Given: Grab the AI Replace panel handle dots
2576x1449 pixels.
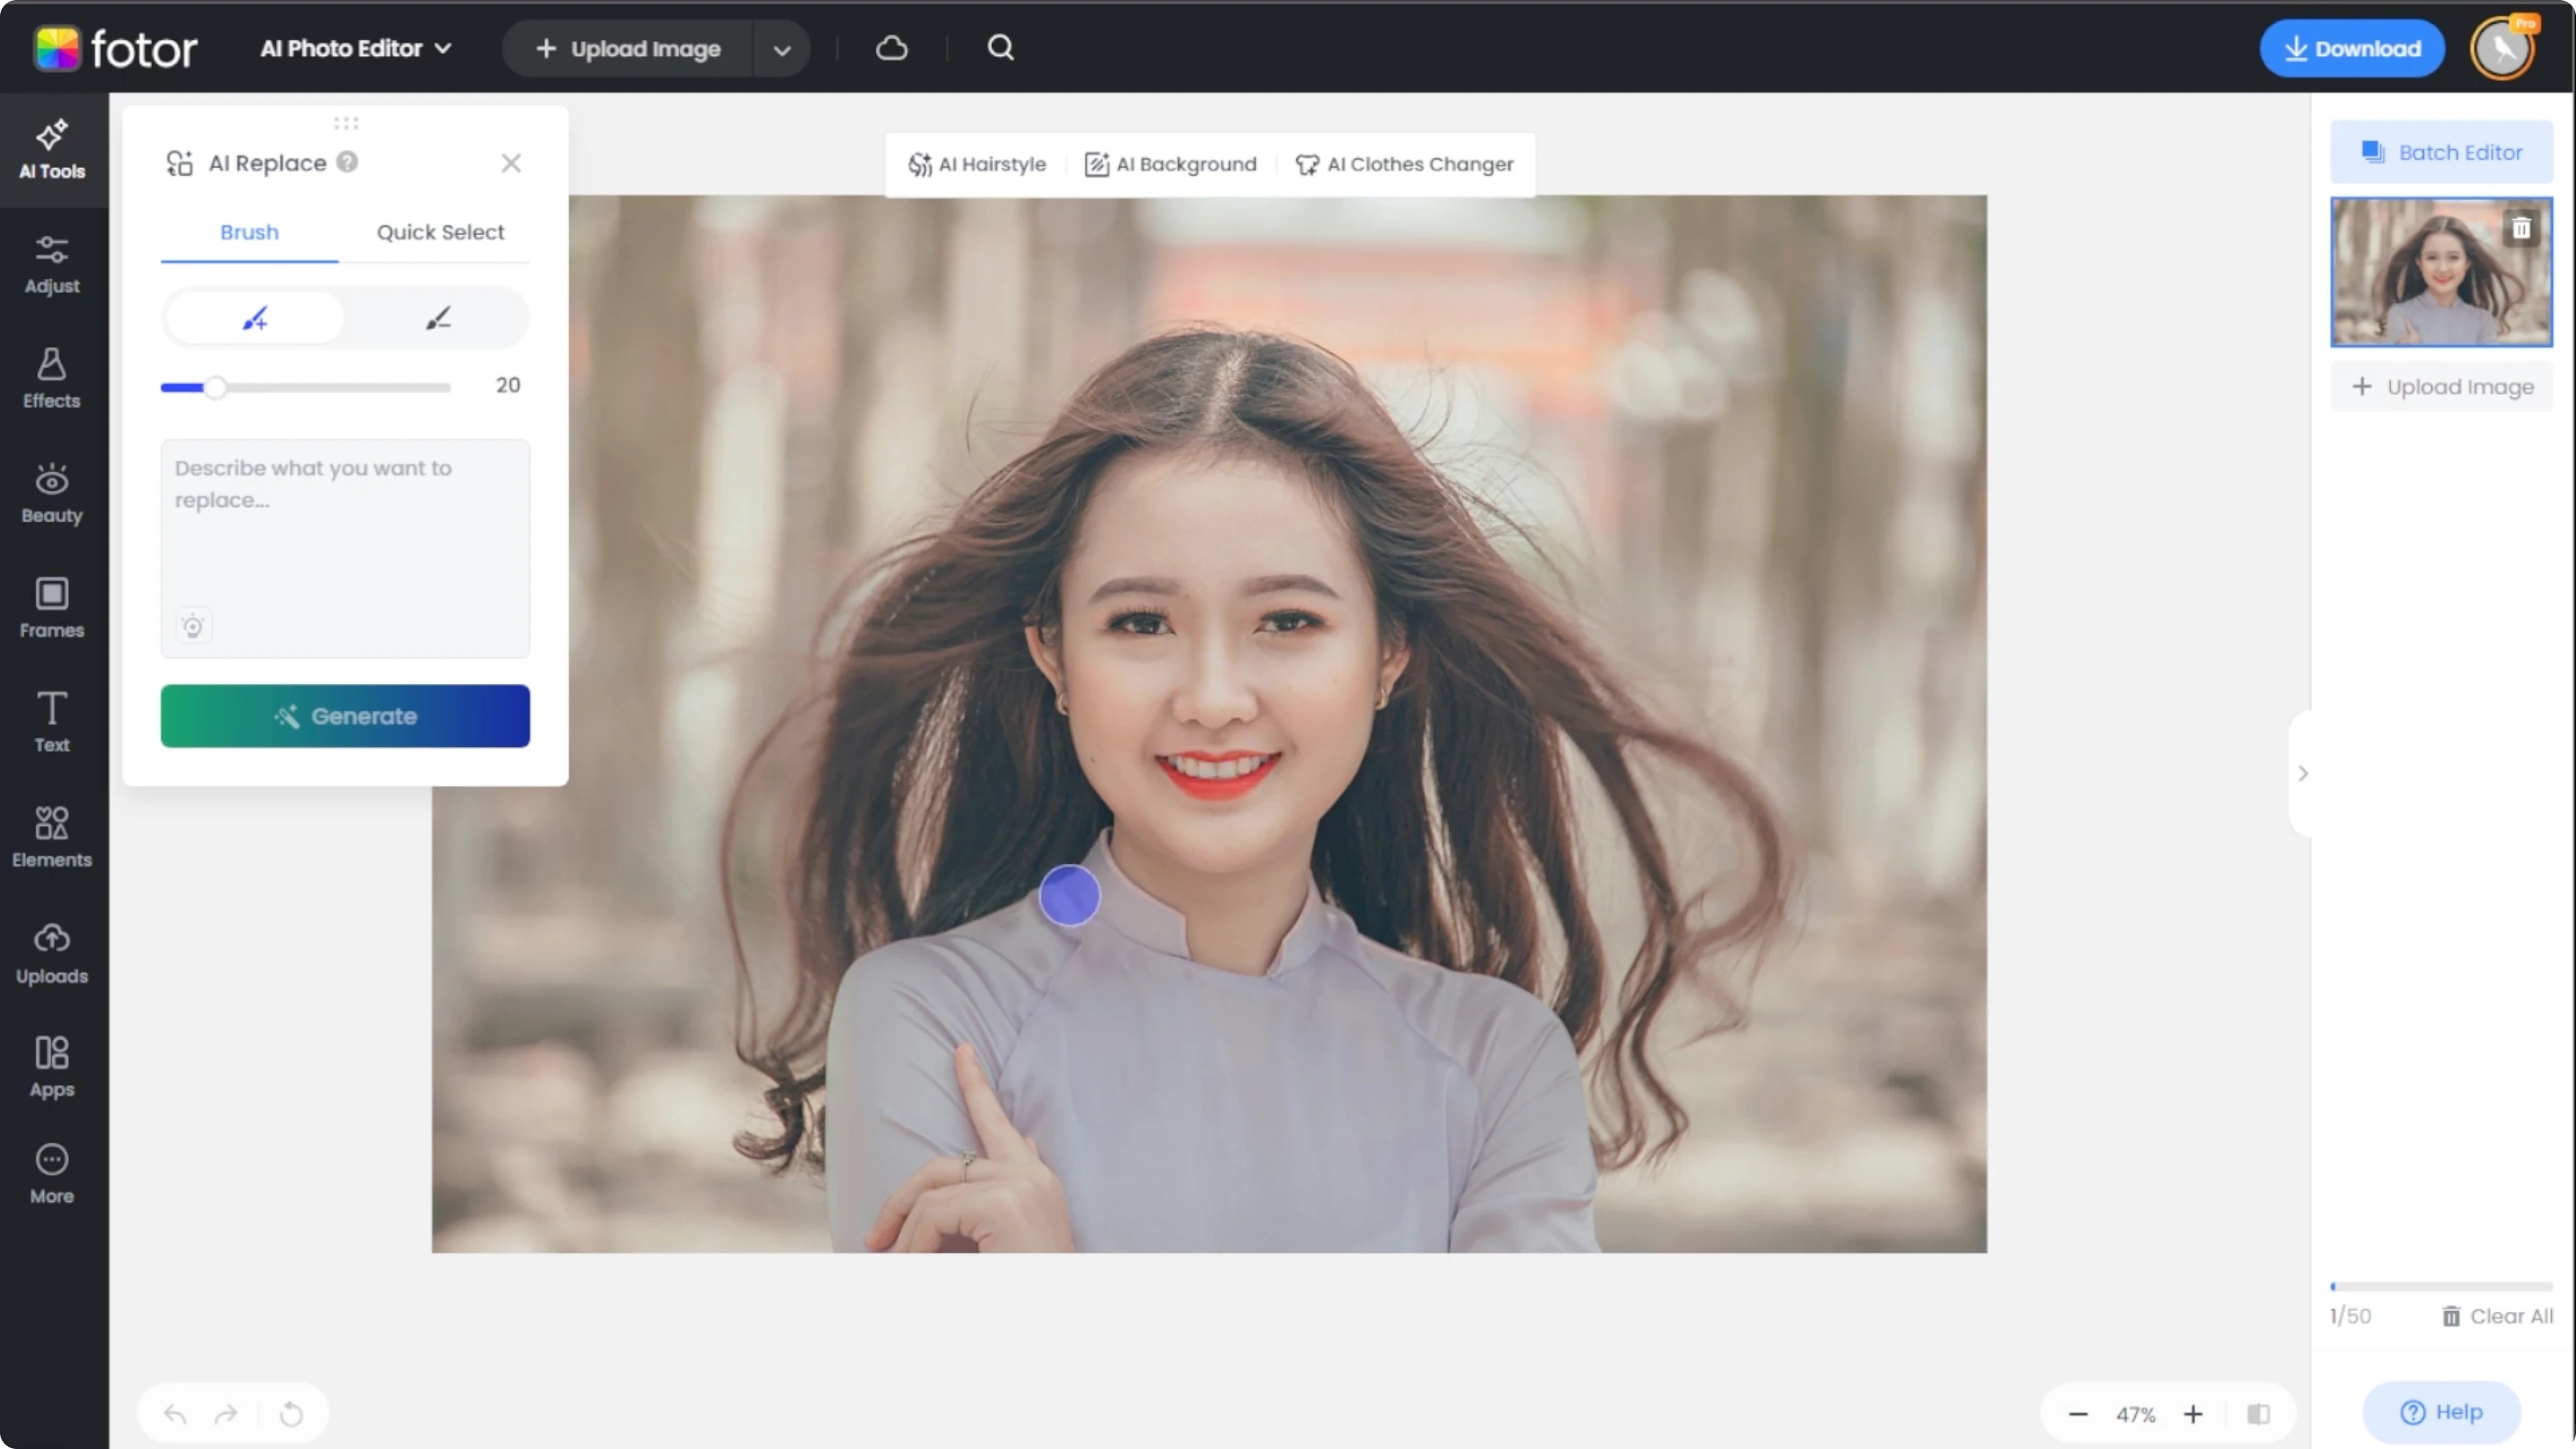Looking at the screenshot, I should pyautogui.click(x=346, y=123).
